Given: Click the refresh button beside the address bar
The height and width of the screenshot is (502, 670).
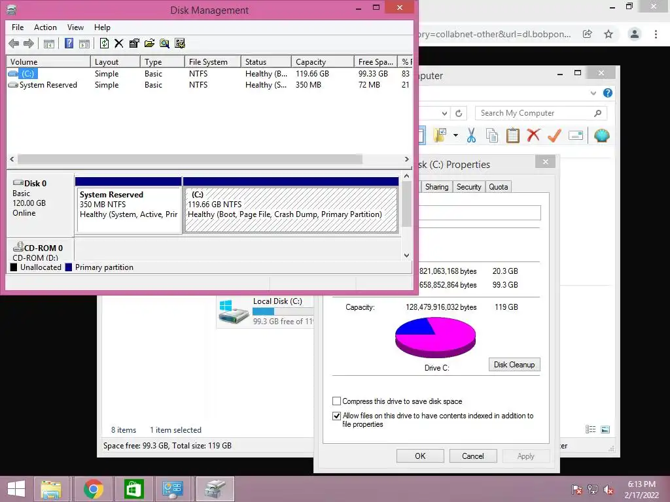Looking at the screenshot, I should coord(459,113).
